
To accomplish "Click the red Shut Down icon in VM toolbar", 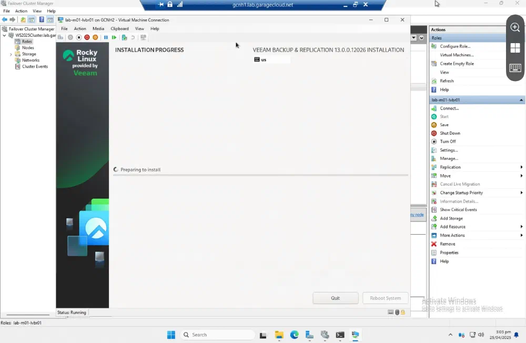I will point(87,37).
